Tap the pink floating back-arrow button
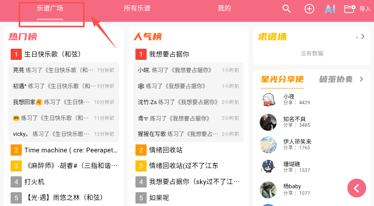 (x=357, y=188)
